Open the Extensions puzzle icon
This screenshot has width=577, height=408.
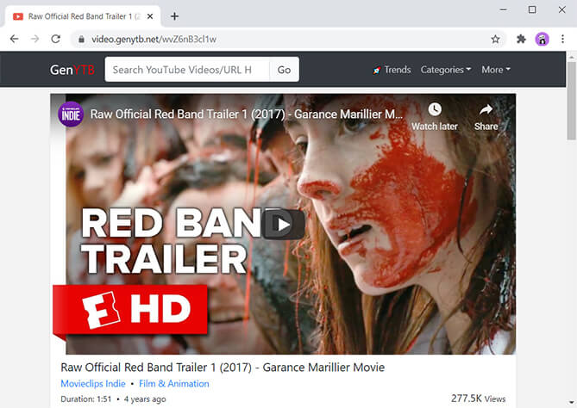(521, 39)
